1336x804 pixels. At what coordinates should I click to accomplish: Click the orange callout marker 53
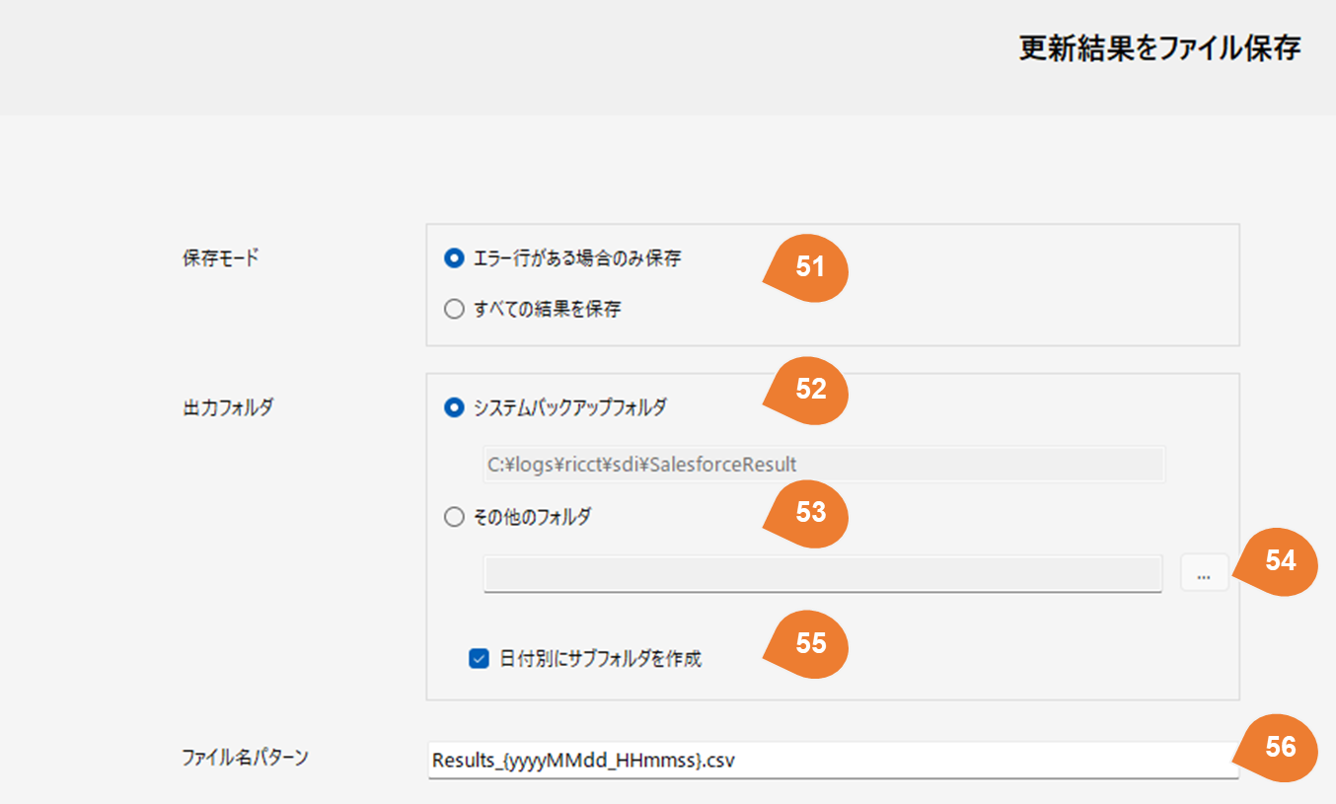(809, 513)
